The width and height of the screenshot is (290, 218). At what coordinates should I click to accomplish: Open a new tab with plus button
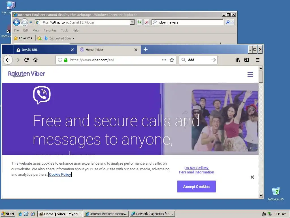pos(146,49)
